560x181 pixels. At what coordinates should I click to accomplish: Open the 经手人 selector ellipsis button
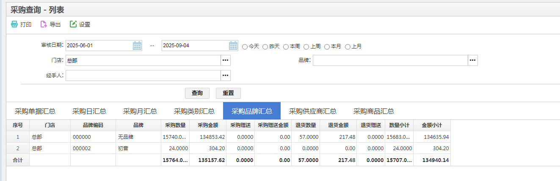click(226, 76)
